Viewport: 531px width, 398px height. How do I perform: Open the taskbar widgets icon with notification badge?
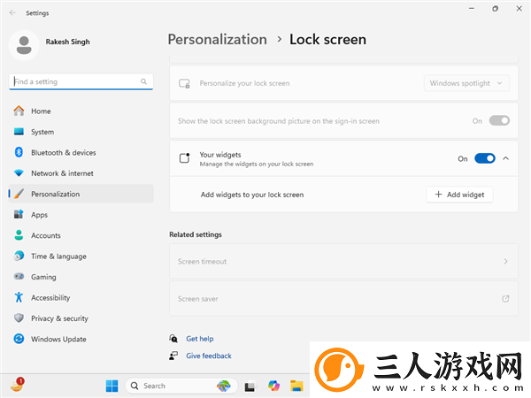(17, 385)
